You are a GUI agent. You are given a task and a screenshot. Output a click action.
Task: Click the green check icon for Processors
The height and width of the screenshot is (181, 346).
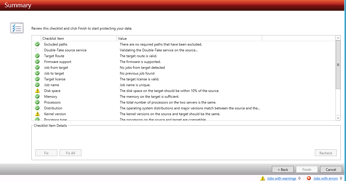click(37, 102)
